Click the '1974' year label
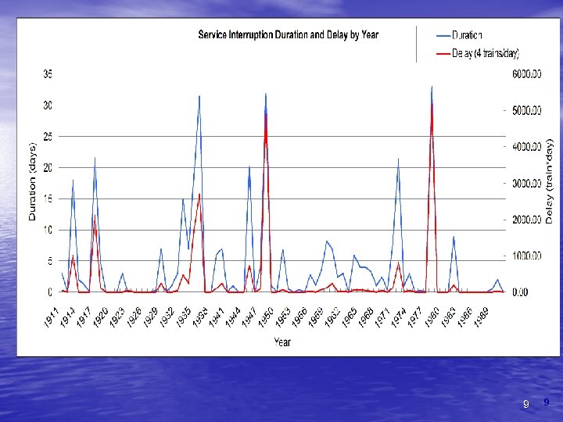The width and height of the screenshot is (563, 422). pos(400,317)
